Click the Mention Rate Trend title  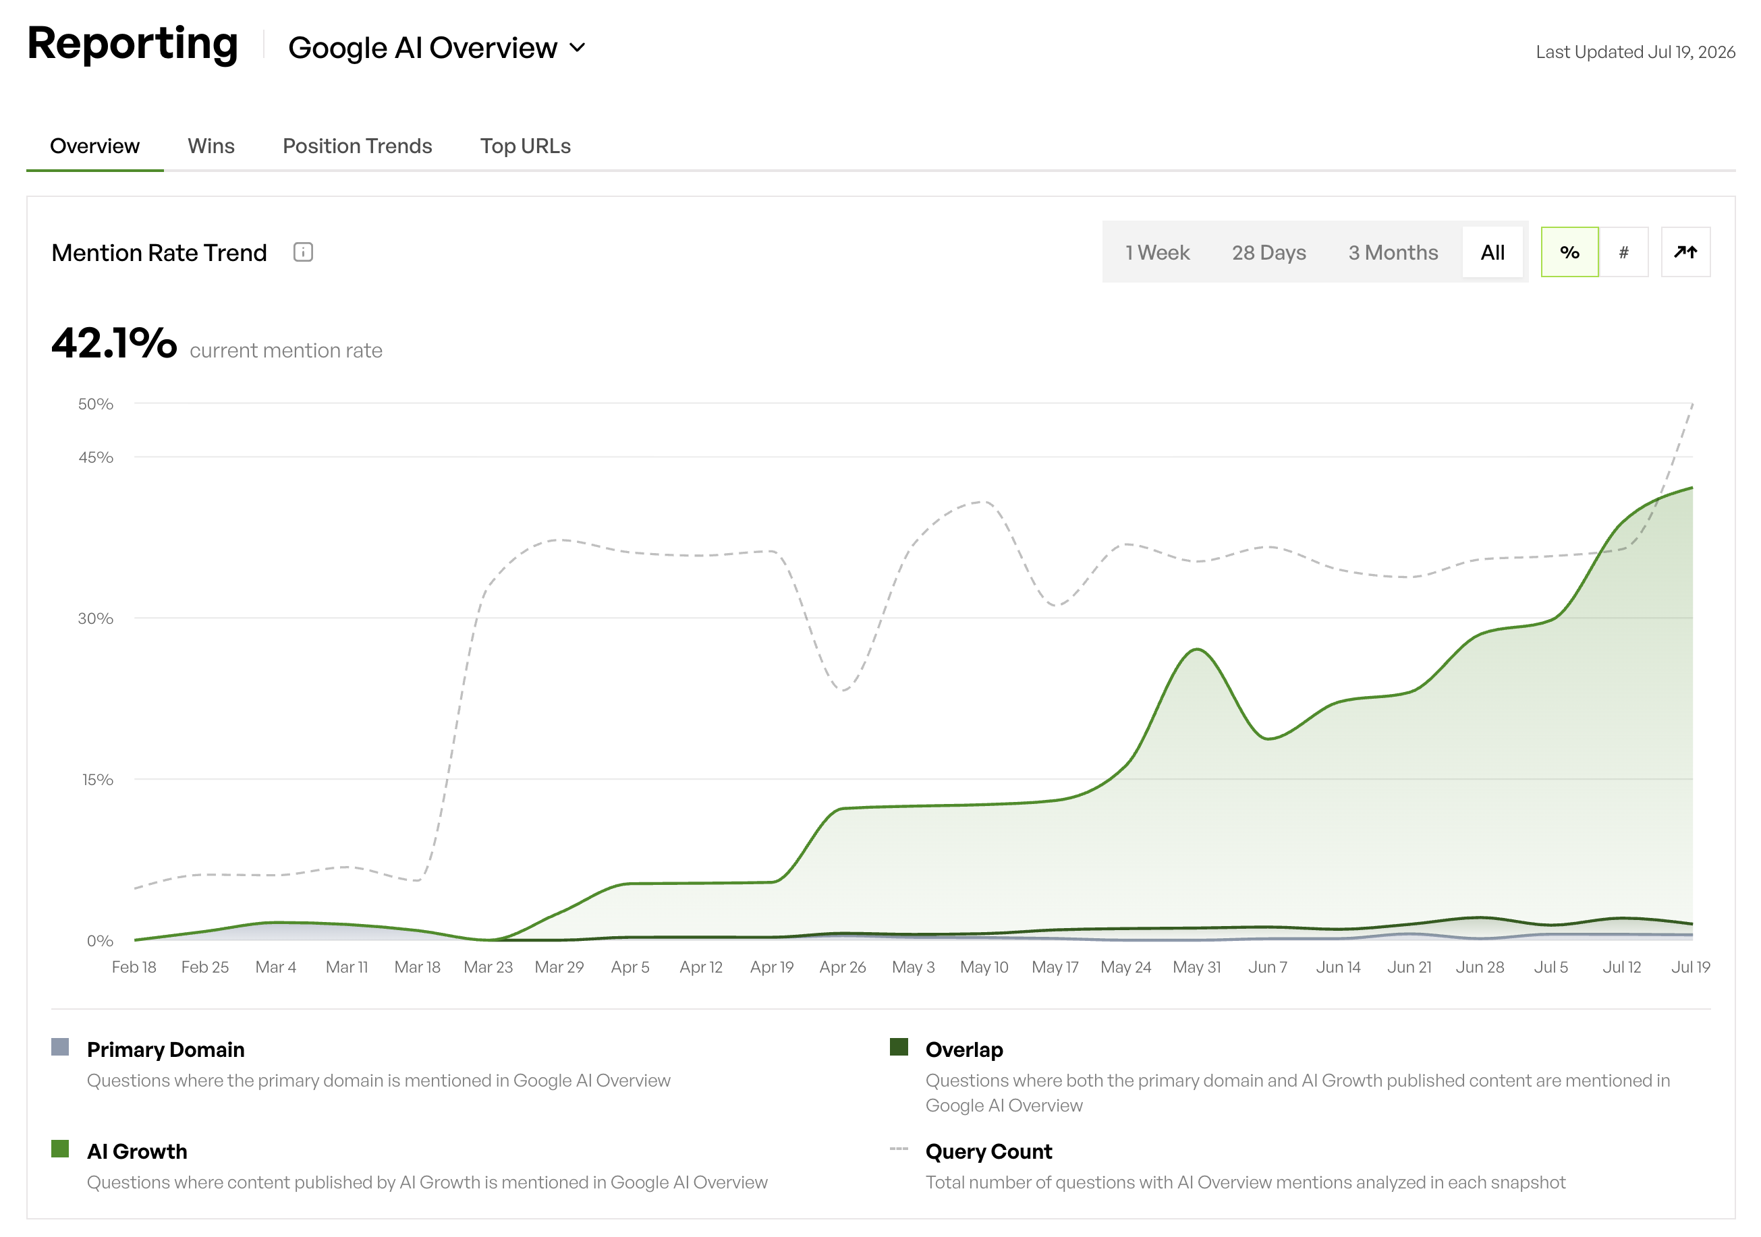(x=159, y=252)
